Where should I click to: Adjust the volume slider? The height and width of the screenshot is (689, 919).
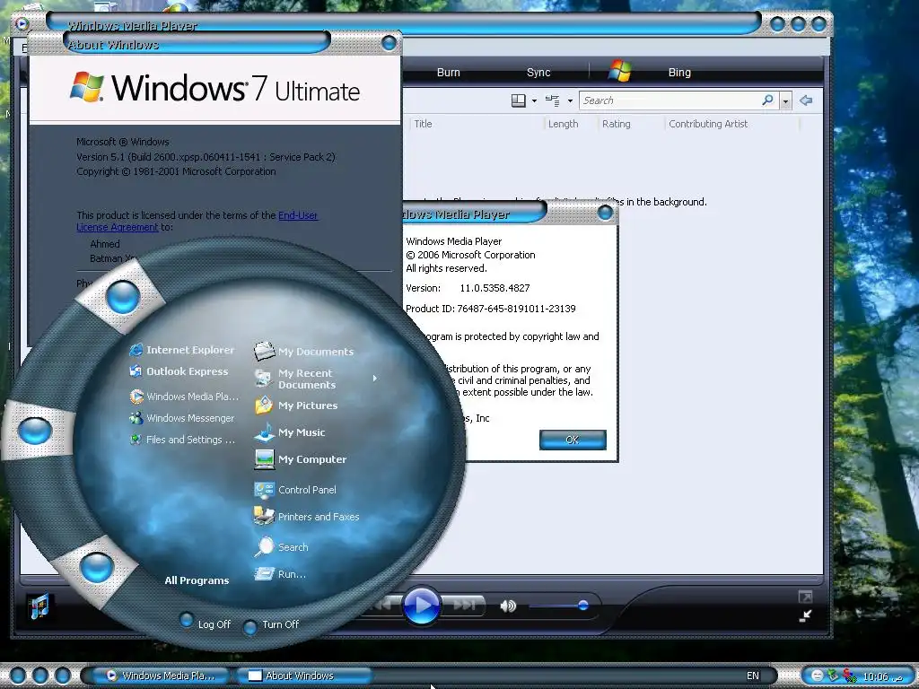click(582, 606)
